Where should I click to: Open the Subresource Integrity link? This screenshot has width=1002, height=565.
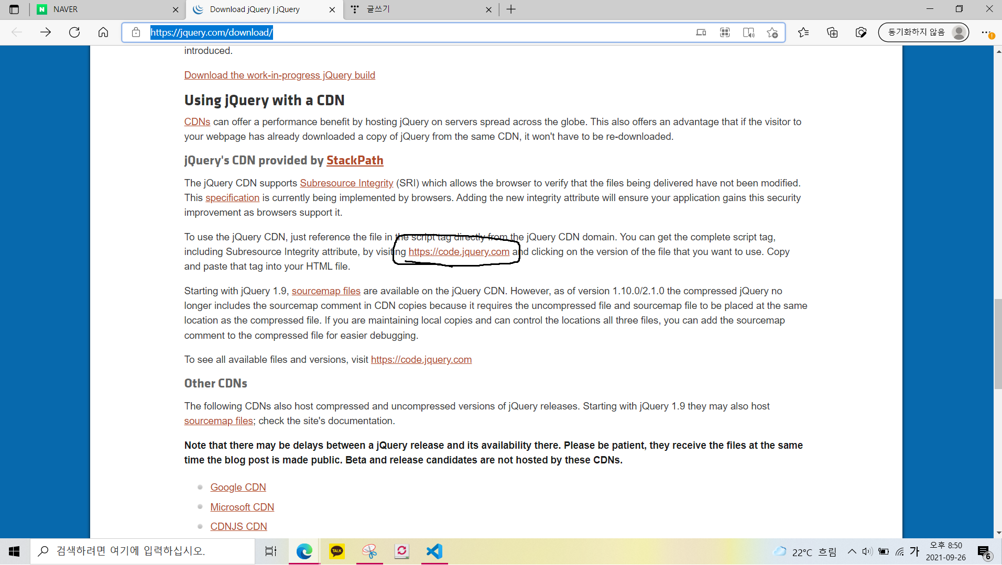click(346, 183)
